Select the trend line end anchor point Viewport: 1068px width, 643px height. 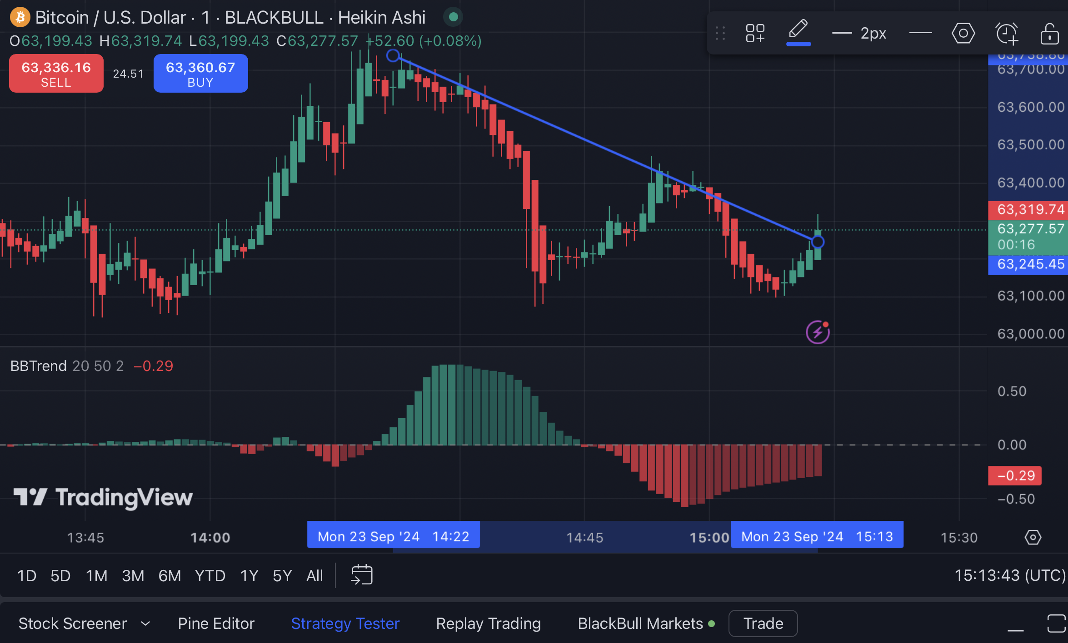click(818, 242)
